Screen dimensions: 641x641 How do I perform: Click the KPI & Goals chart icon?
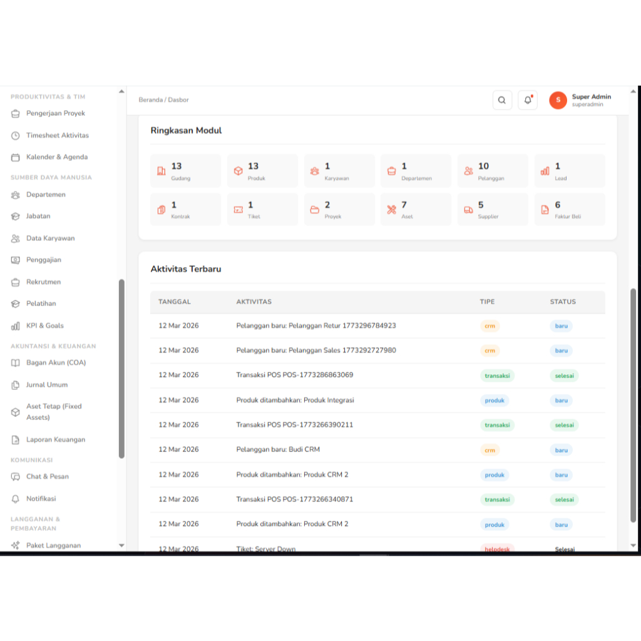pos(16,326)
